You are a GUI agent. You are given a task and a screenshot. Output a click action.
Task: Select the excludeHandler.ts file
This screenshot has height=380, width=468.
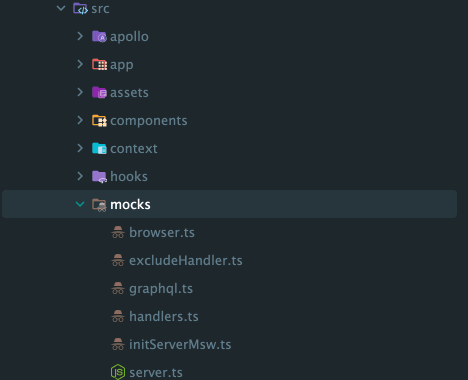point(185,260)
